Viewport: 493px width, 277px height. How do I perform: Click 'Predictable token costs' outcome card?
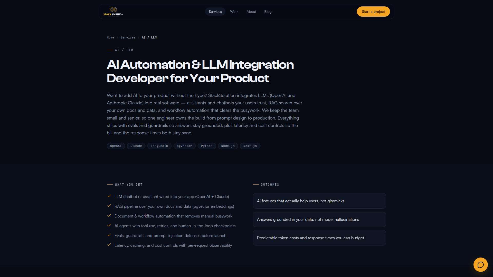[319, 238]
